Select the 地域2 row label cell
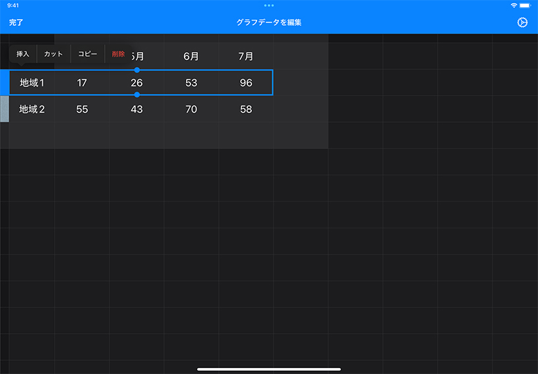538x374 pixels. tap(32, 109)
